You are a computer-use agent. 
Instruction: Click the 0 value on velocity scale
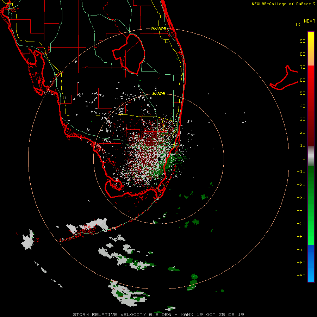pyautogui.click(x=304, y=158)
